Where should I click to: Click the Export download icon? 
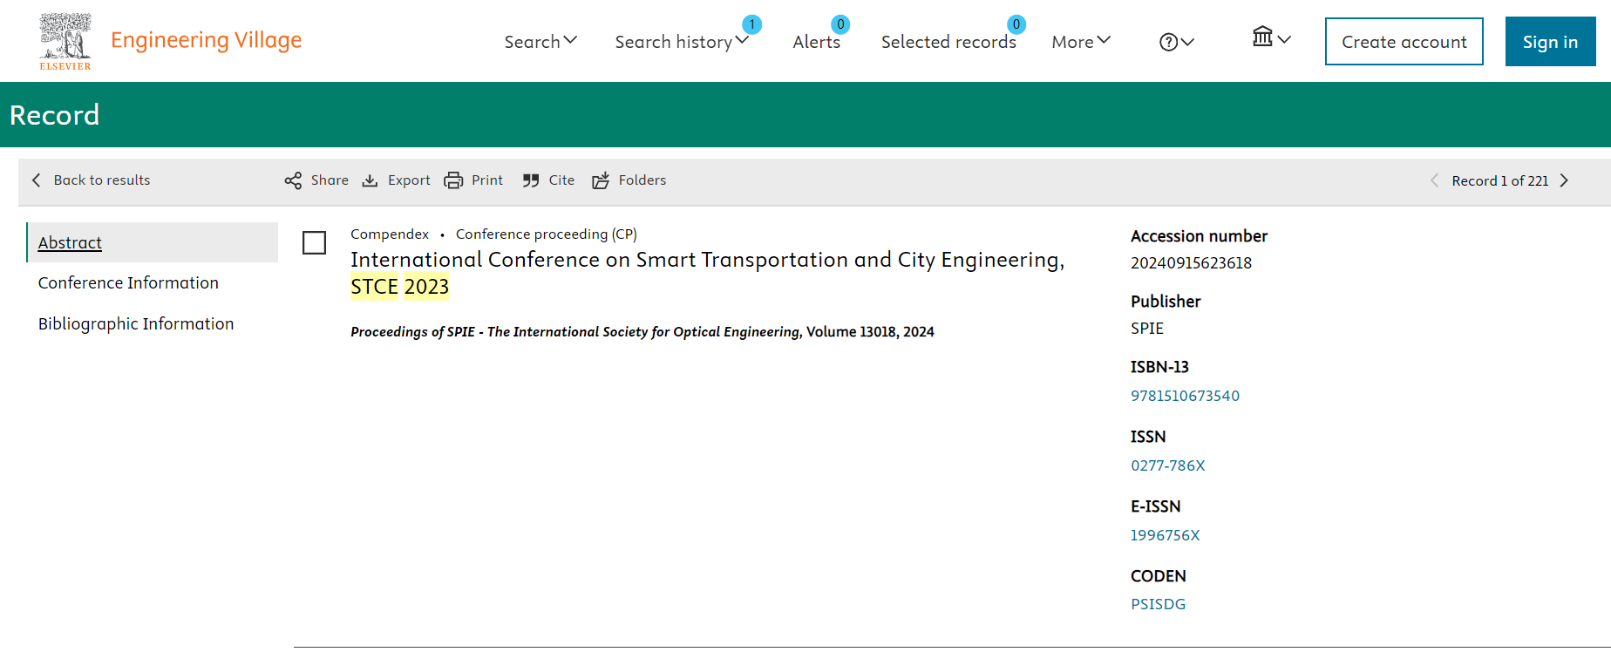[x=370, y=180]
